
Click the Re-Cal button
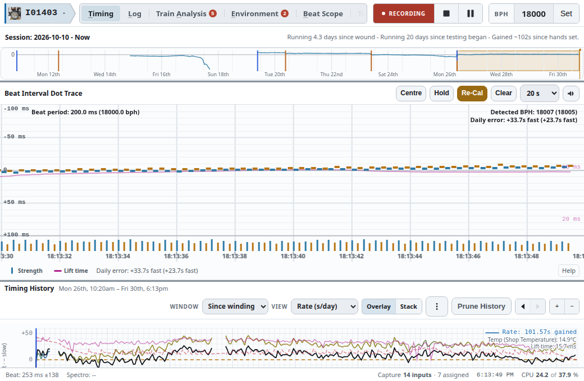[x=472, y=93]
